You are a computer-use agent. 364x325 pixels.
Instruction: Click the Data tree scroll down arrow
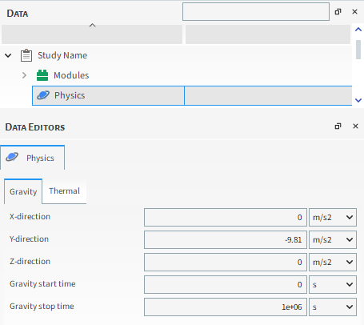point(358,100)
